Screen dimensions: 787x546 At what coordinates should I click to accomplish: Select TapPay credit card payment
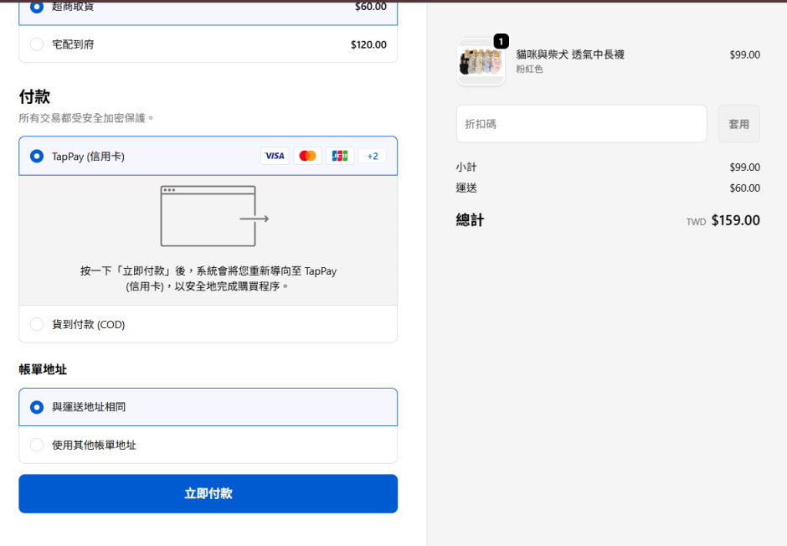[x=35, y=156]
